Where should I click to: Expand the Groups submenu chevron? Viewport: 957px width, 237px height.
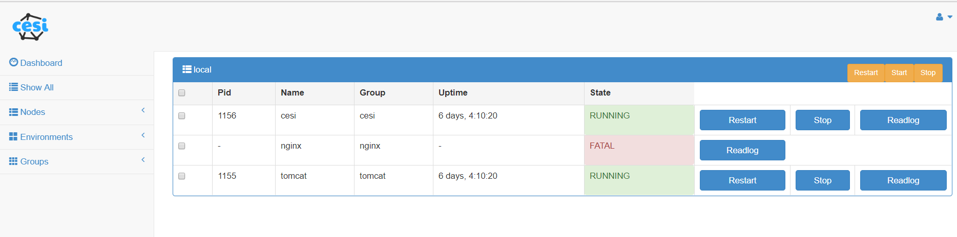tap(143, 160)
